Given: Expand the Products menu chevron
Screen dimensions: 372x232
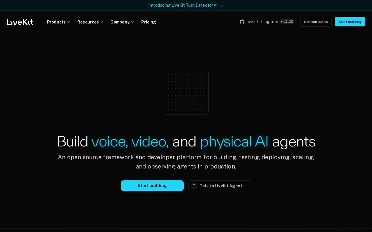Looking at the screenshot, I should [69, 22].
